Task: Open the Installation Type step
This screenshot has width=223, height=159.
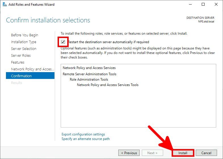Action: [x=24, y=42]
